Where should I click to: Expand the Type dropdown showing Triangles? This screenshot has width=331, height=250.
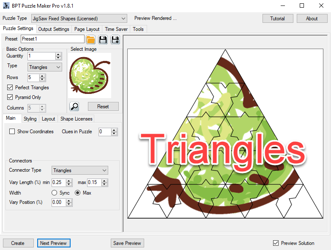[45, 67]
